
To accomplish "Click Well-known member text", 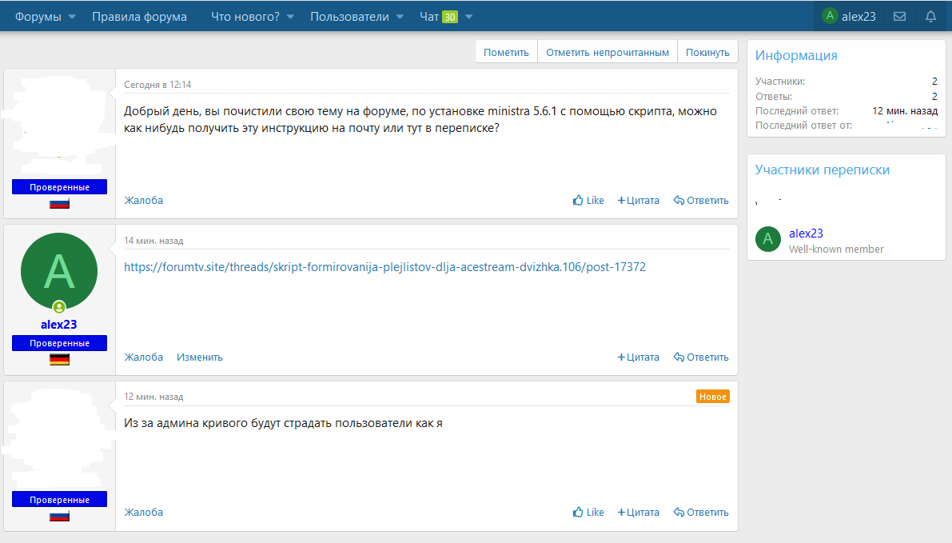I will (836, 249).
